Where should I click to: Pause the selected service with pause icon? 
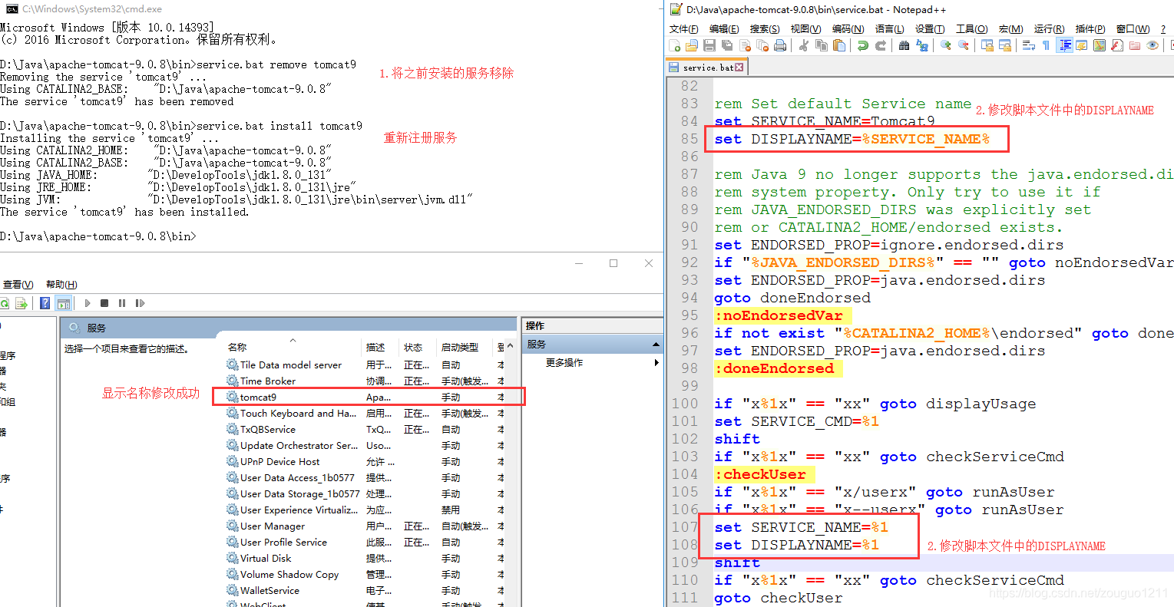(122, 303)
